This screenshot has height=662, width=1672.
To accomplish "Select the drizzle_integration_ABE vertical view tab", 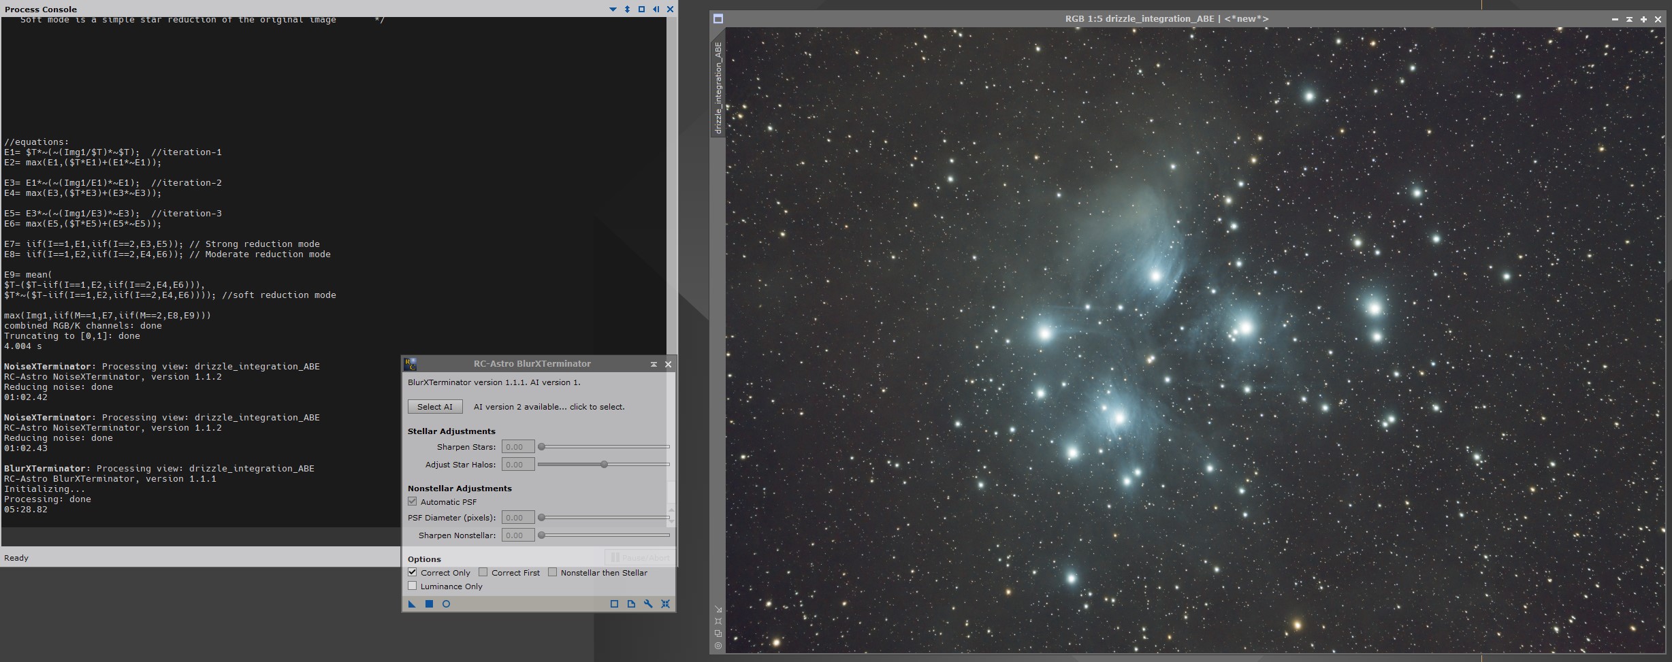I will [x=718, y=87].
